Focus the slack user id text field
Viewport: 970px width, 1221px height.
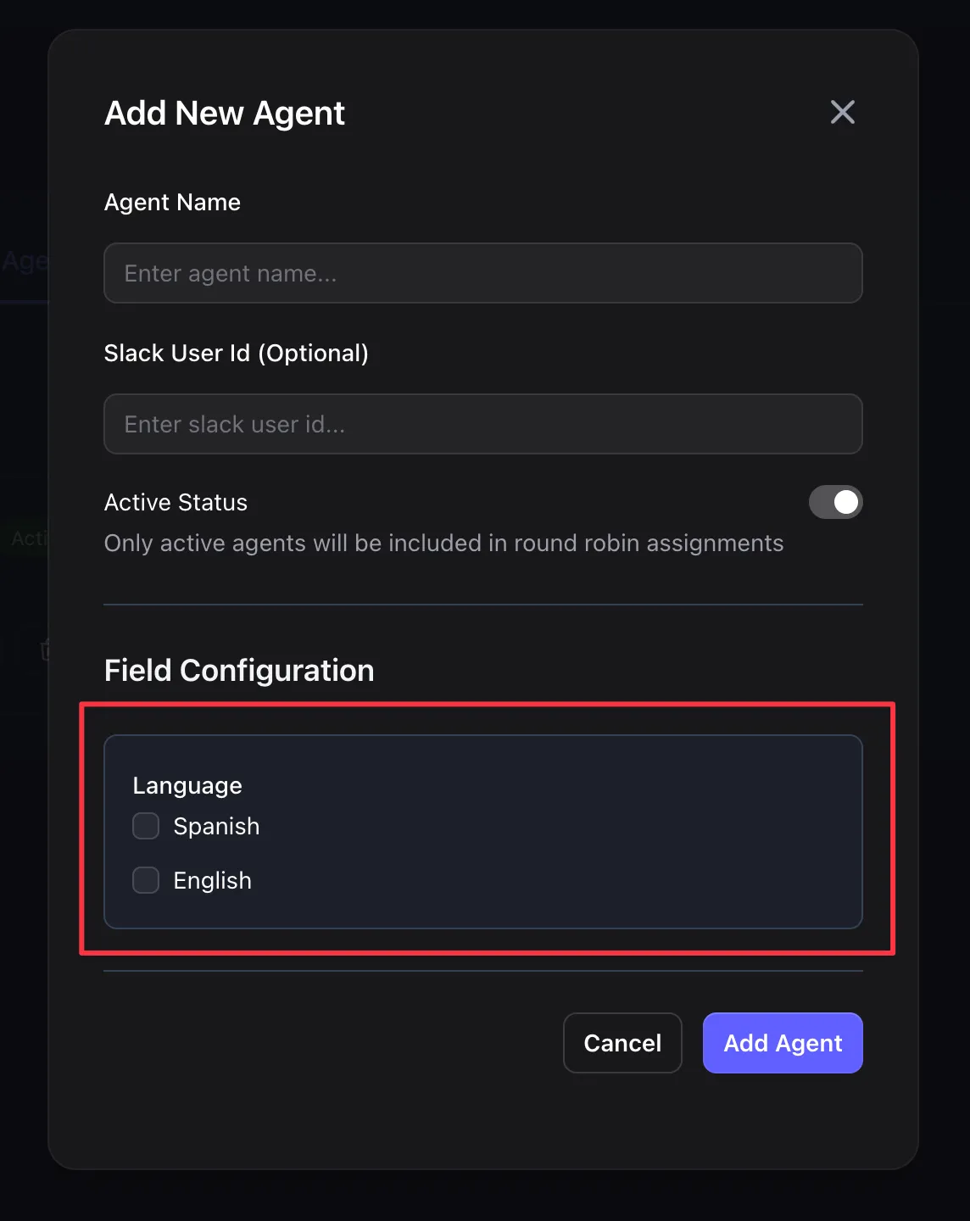[482, 424]
